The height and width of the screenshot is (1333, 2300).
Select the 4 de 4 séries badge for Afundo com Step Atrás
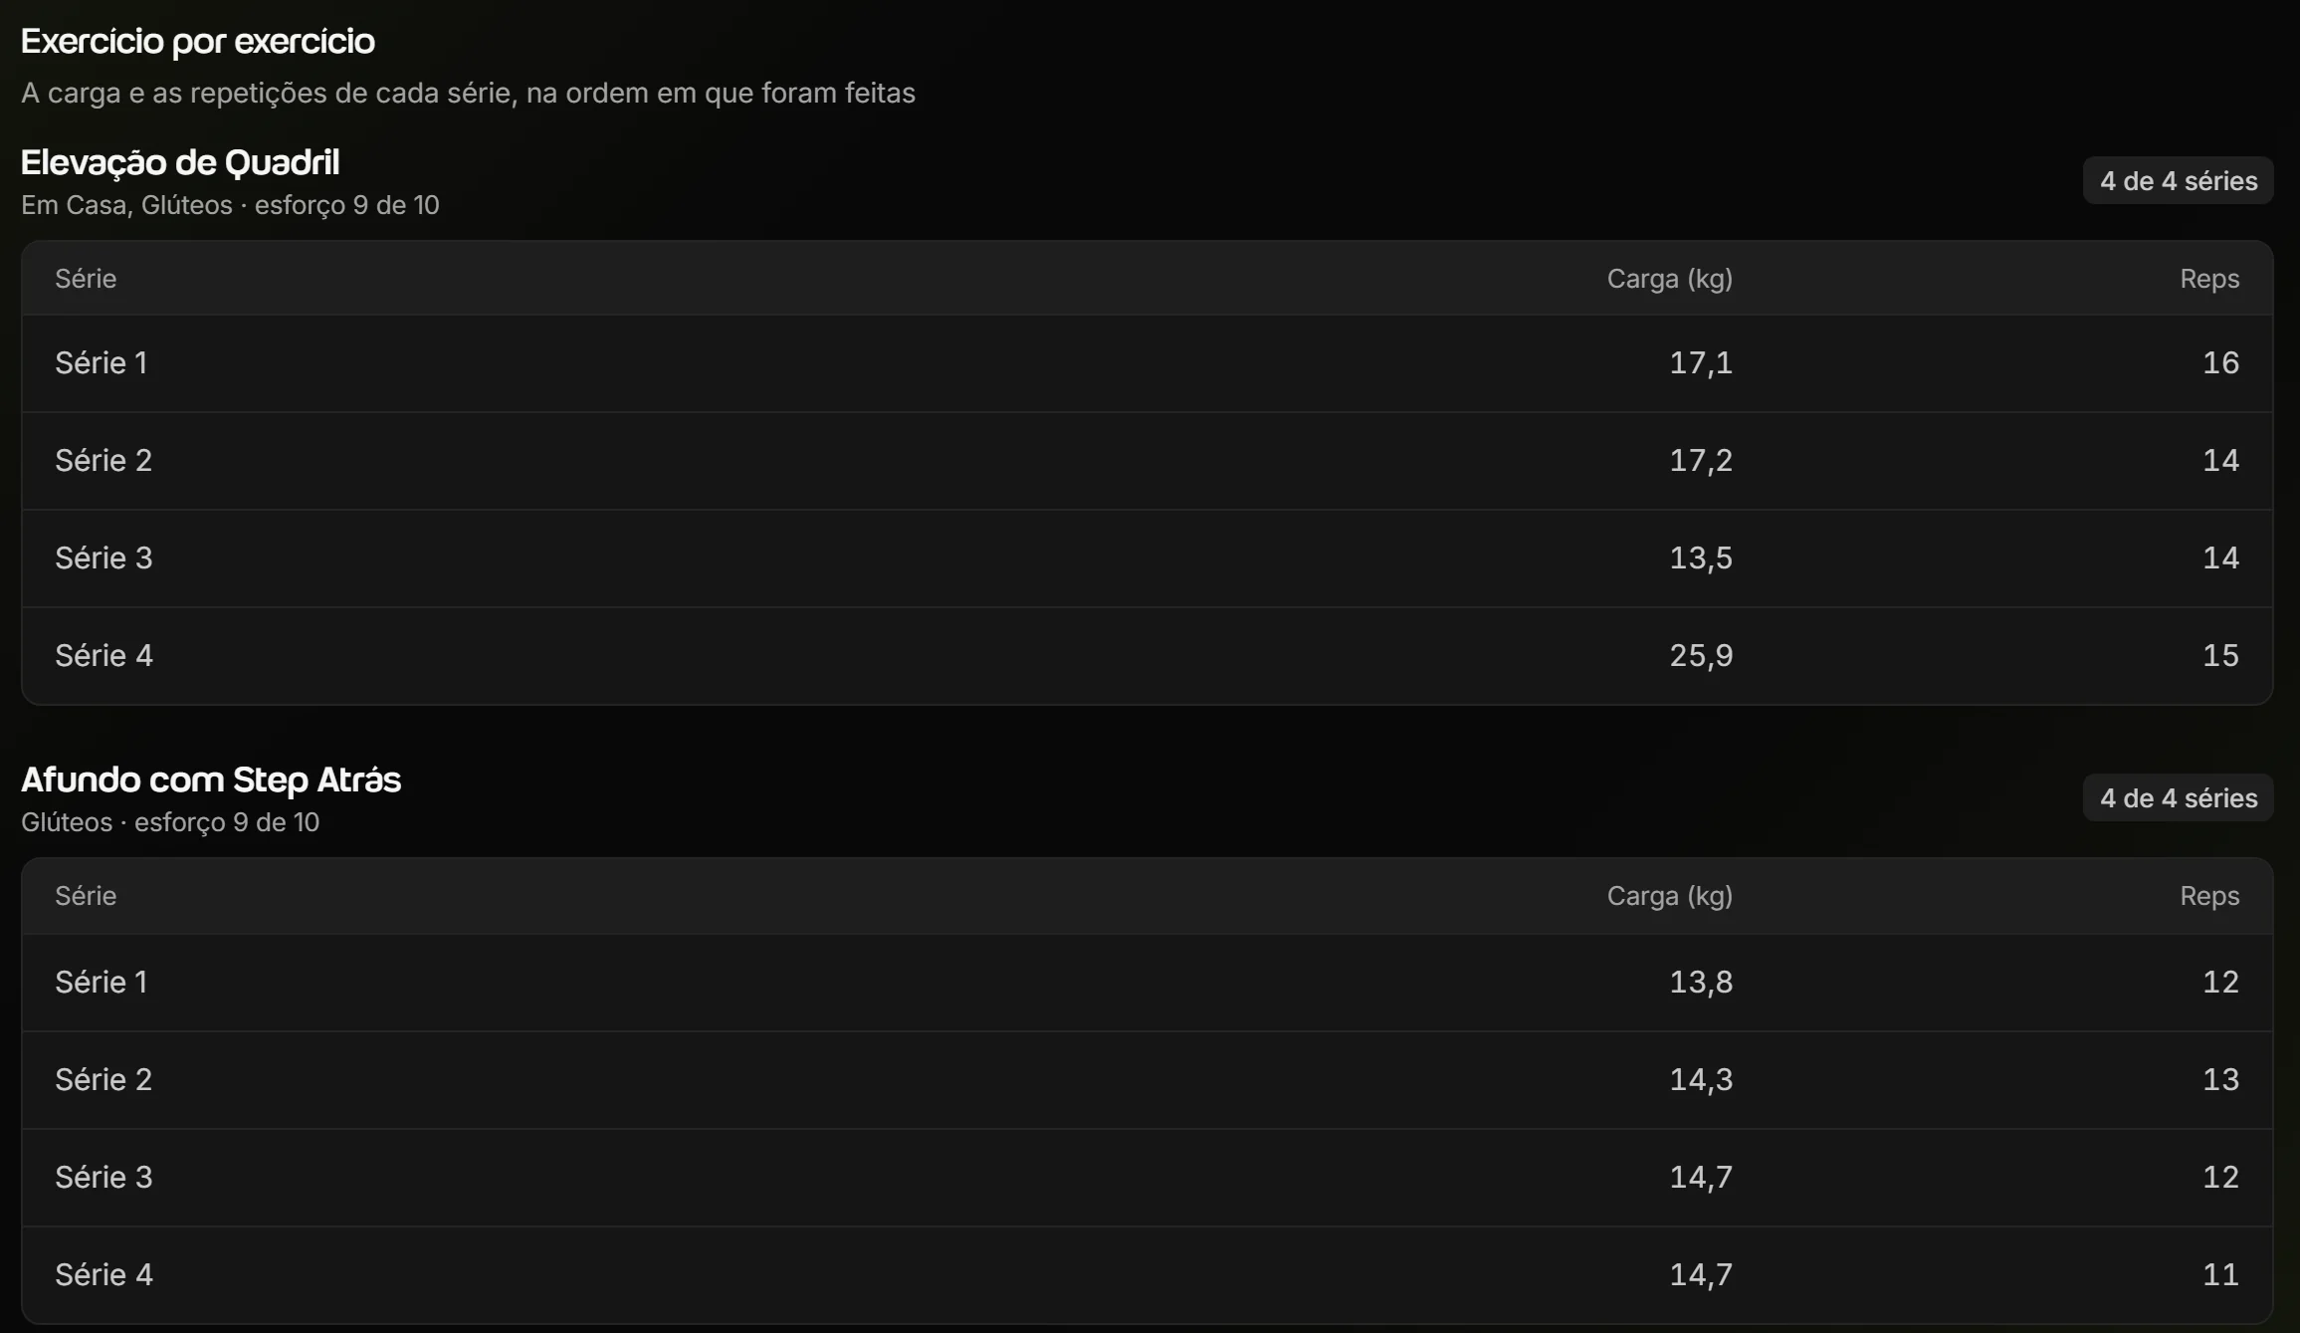point(2178,797)
